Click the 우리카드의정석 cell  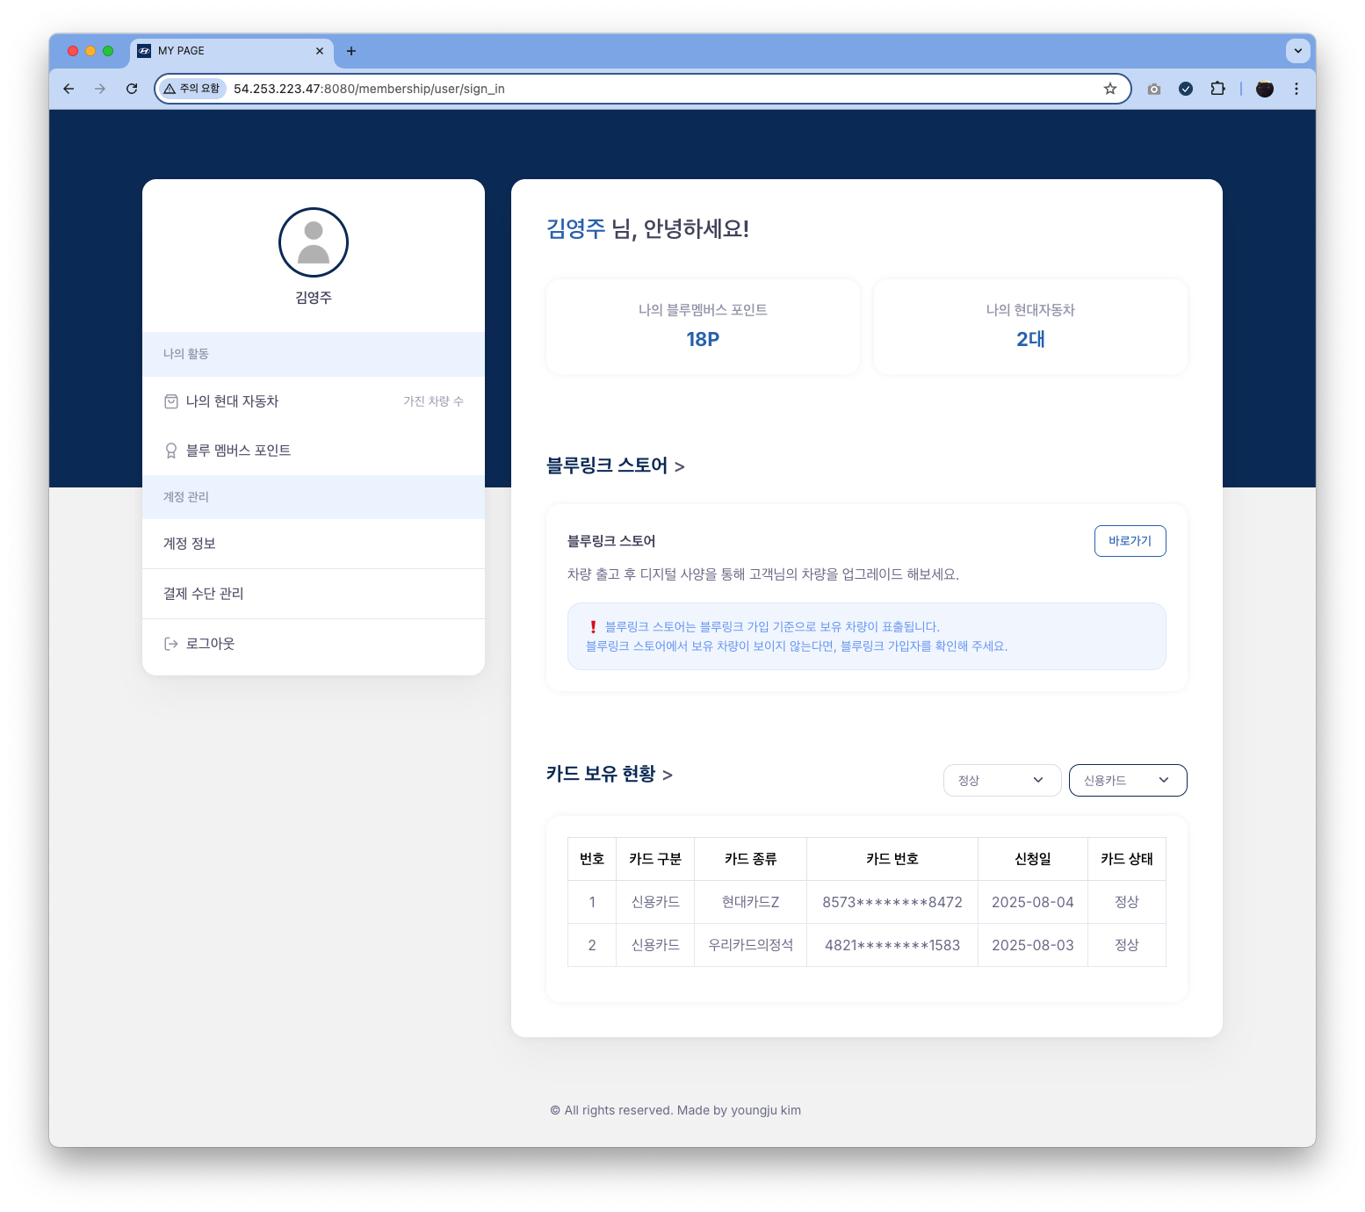[751, 945]
